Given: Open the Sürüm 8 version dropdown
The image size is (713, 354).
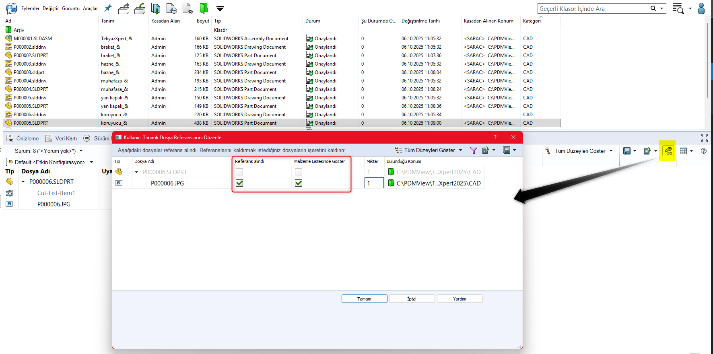Looking at the screenshot, I should 81,151.
